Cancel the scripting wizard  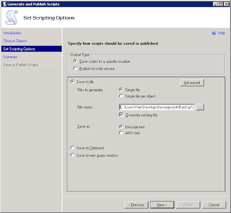[x=214, y=205]
